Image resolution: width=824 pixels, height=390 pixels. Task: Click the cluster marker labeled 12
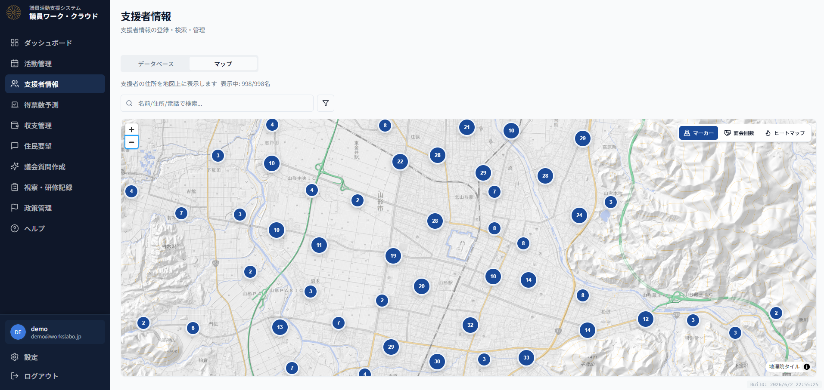(x=646, y=319)
